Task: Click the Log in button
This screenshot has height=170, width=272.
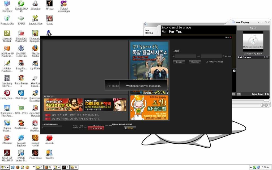Action: coord(179,62)
